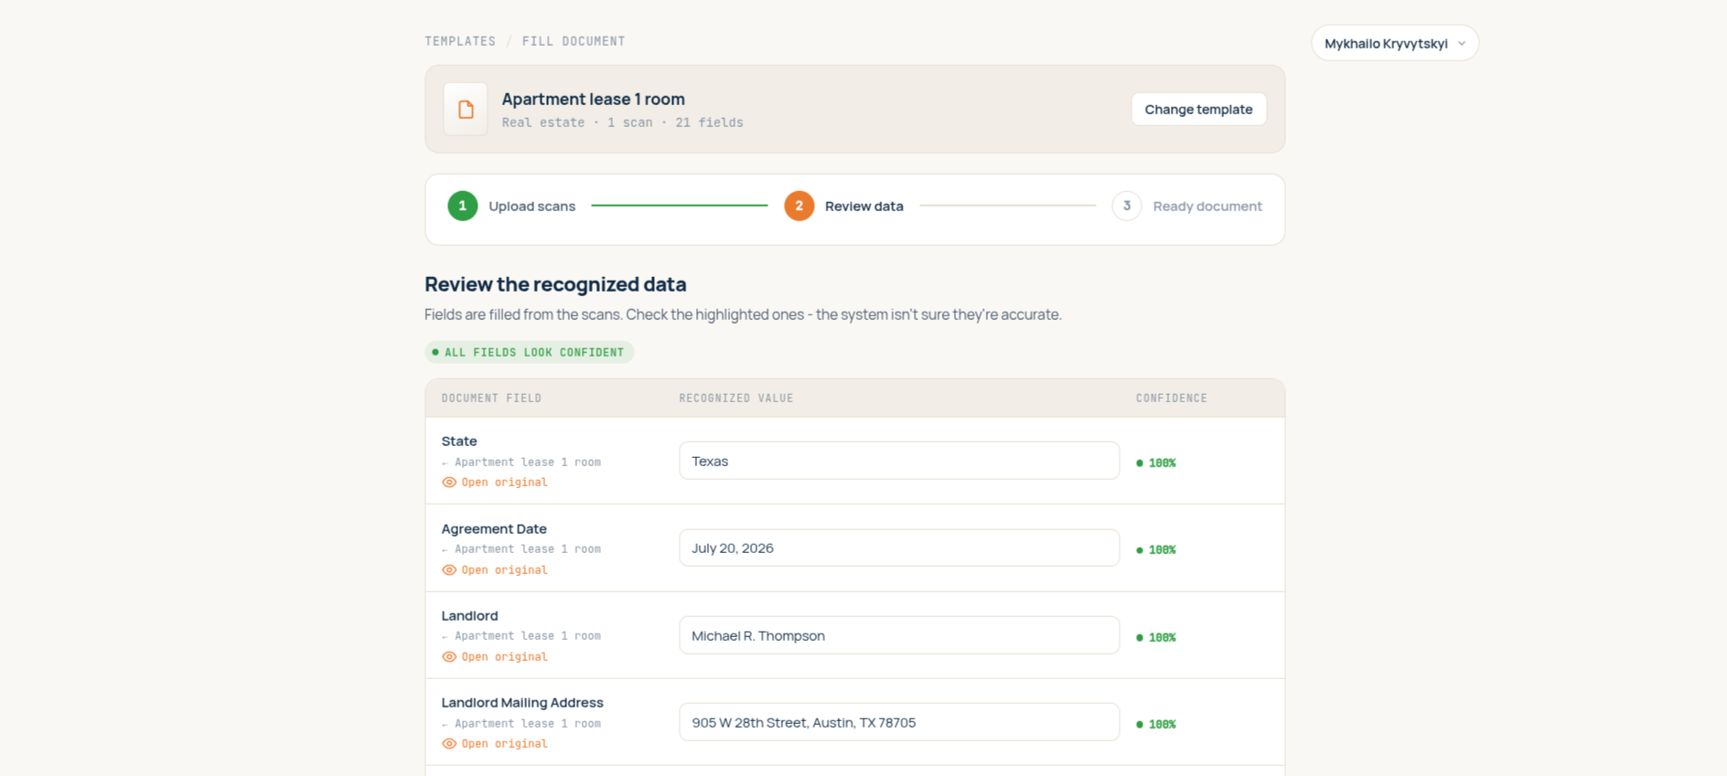Viewport: 1727px width, 776px height.
Task: Open original for the State field
Action: (504, 483)
